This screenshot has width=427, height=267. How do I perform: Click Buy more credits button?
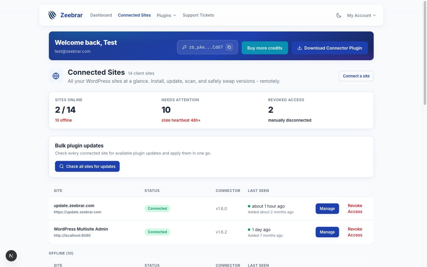point(265,48)
